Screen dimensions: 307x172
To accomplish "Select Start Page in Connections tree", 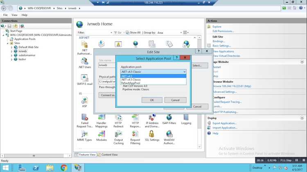I will coord(16,31).
